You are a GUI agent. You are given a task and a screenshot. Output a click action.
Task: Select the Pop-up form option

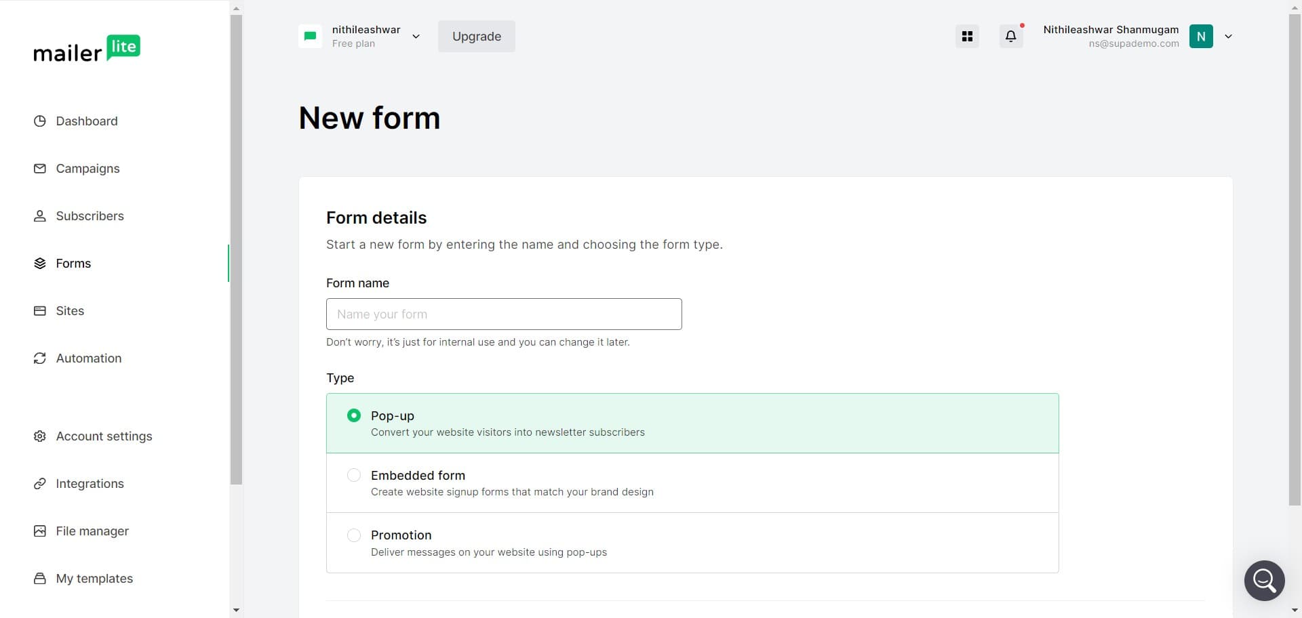point(353,415)
